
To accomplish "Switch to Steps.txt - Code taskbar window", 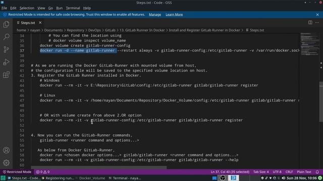I will click(24, 178).
